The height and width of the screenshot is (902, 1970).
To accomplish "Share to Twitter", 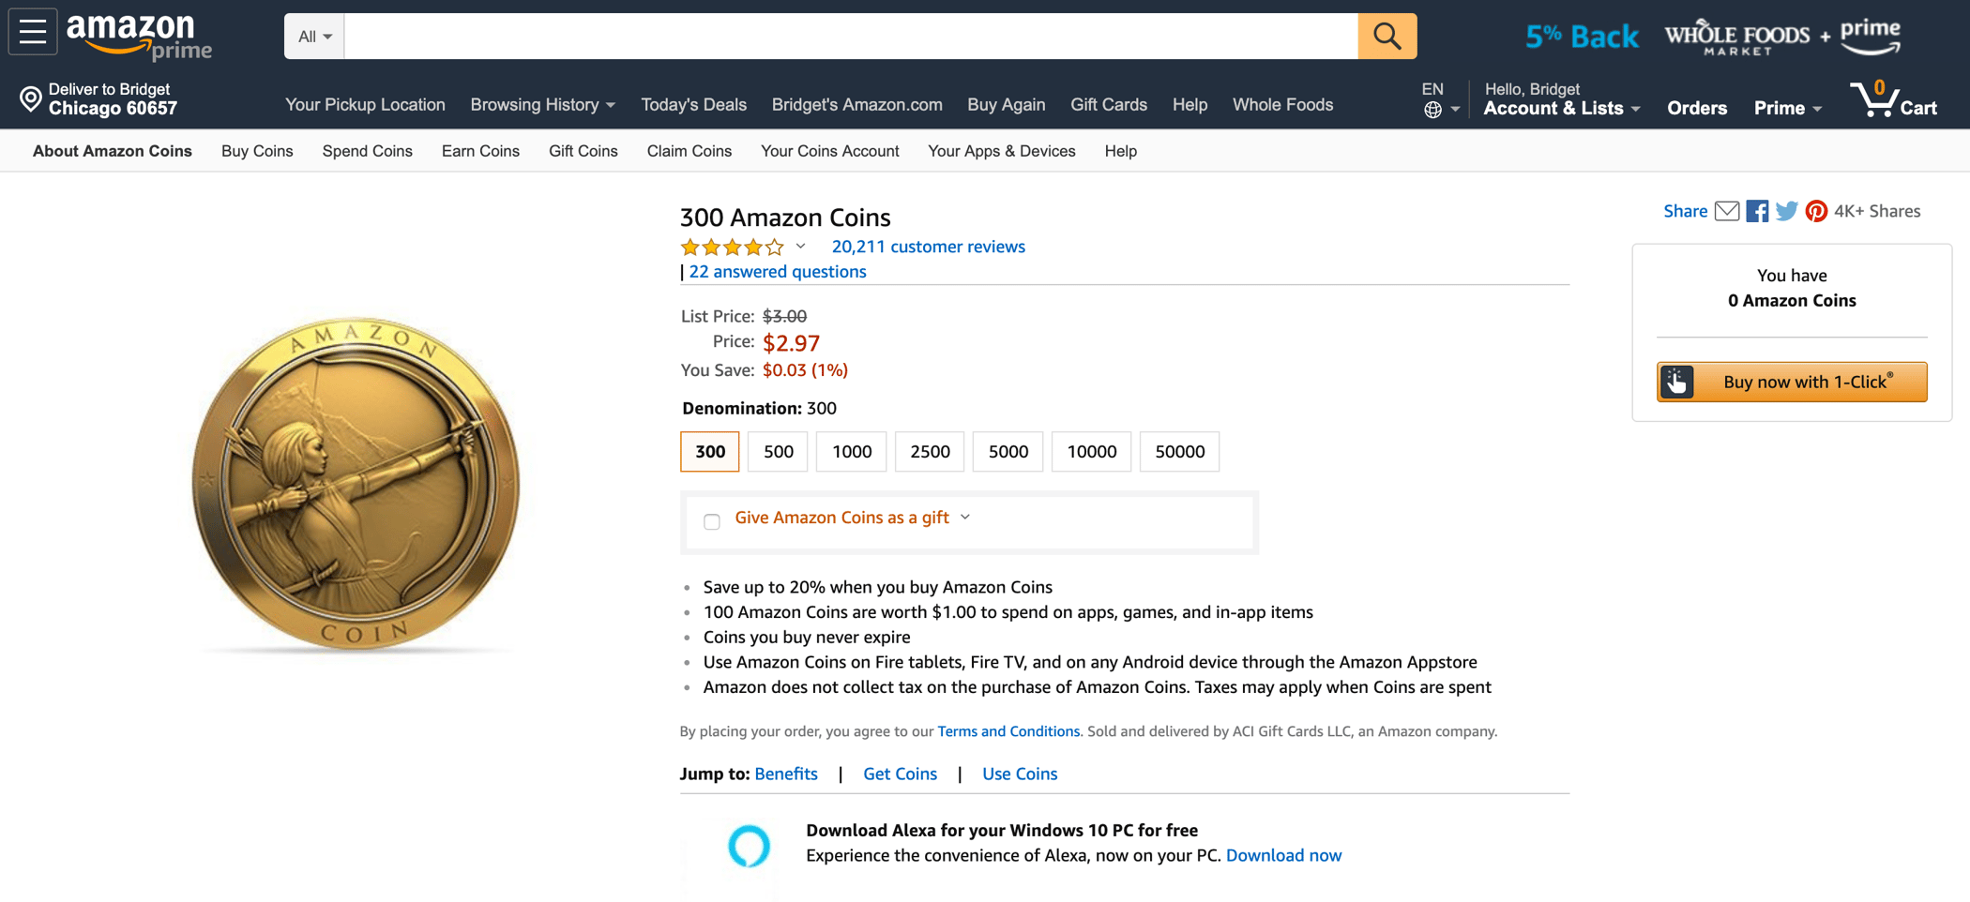I will (x=1786, y=211).
